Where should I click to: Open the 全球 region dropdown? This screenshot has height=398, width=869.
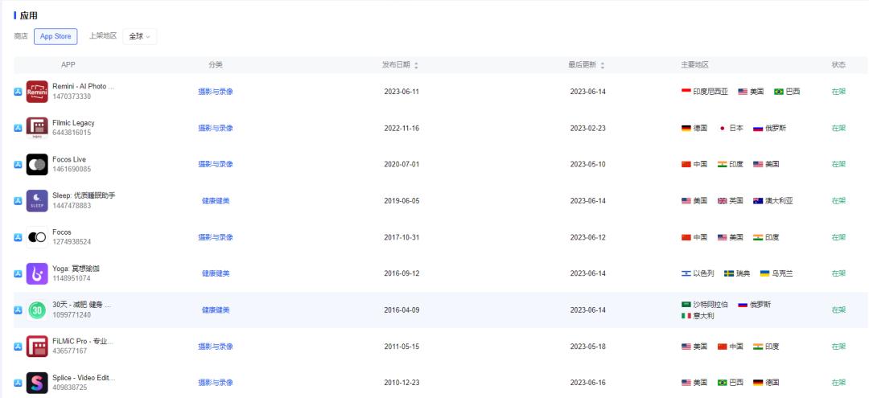click(140, 36)
